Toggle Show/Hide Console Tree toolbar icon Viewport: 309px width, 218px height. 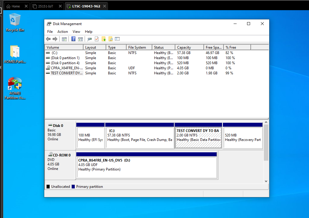(64, 39)
